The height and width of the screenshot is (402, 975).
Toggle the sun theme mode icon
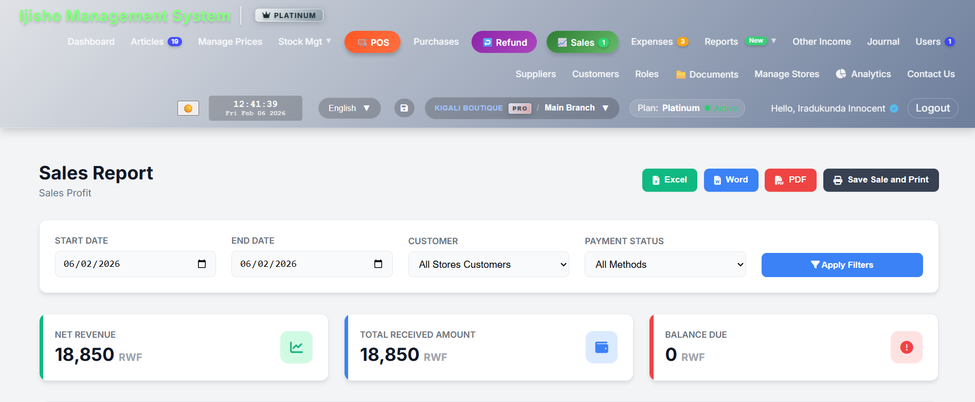pyautogui.click(x=188, y=108)
